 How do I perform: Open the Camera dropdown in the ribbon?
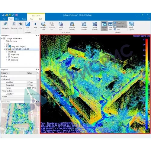tap(14, 26)
